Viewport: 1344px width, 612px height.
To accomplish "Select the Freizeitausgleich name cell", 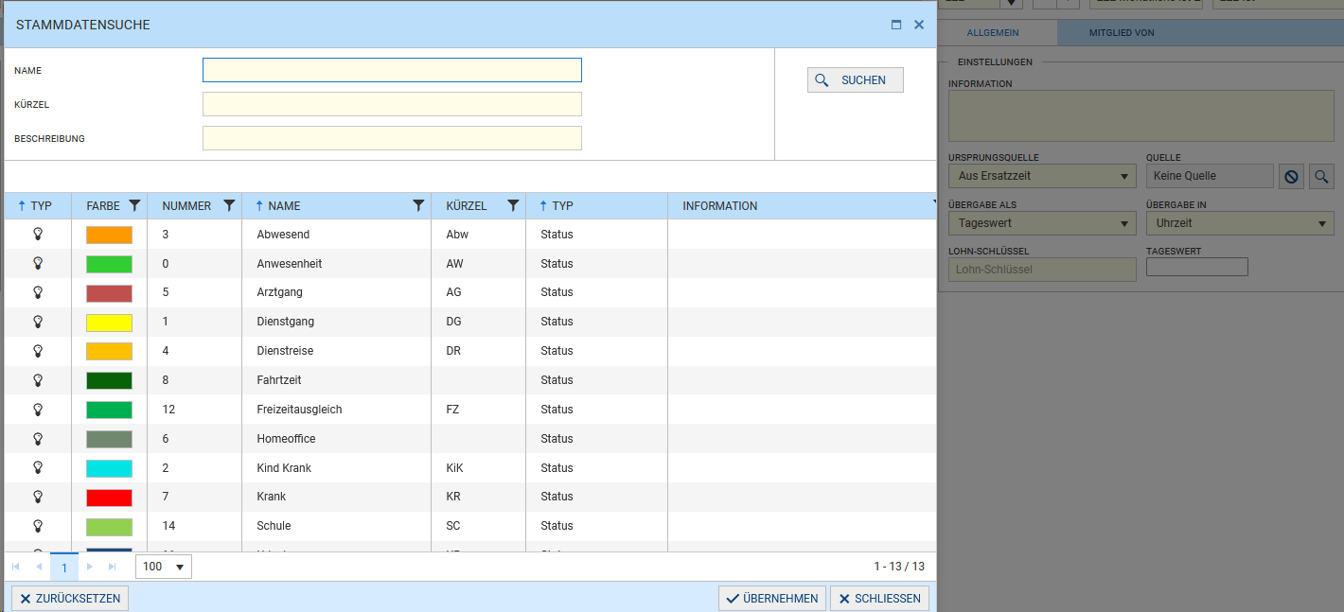I will tap(336, 410).
